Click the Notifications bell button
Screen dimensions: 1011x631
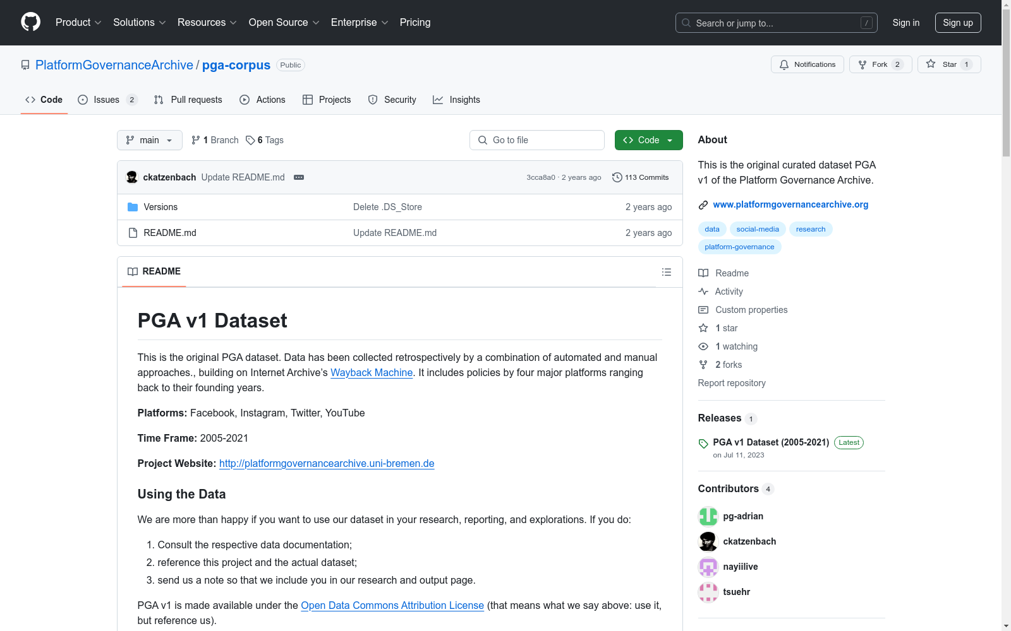(x=807, y=64)
